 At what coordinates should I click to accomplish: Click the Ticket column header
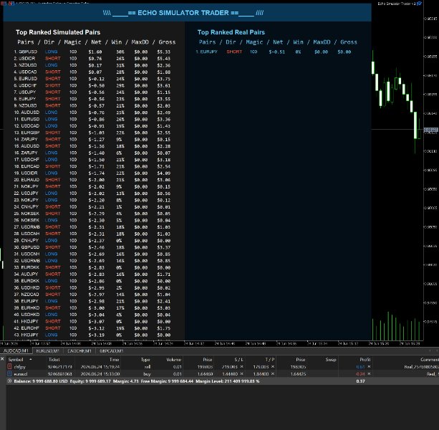[54, 359]
